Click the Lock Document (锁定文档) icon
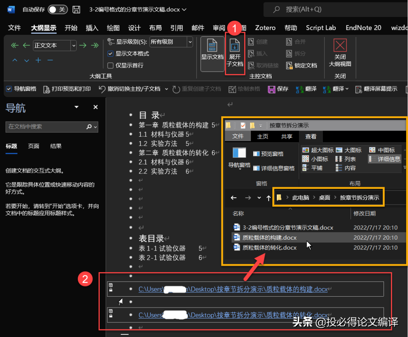Image resolution: width=408 pixels, height=337 pixels. click(x=289, y=65)
